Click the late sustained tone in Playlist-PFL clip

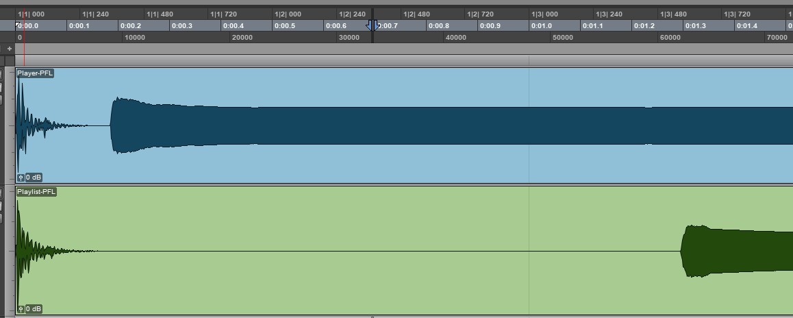pos(740,252)
